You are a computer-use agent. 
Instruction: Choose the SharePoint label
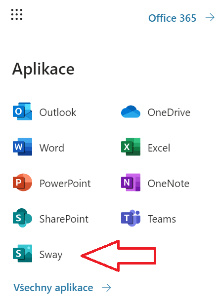point(64,219)
